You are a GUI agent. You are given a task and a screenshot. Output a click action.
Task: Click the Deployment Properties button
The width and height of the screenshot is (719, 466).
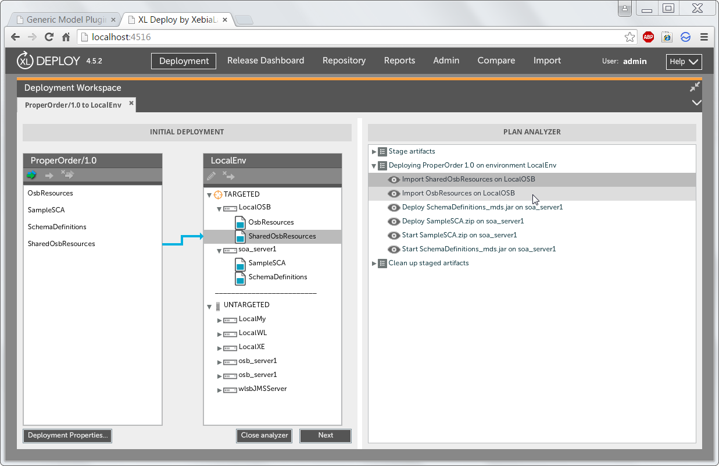pos(67,435)
